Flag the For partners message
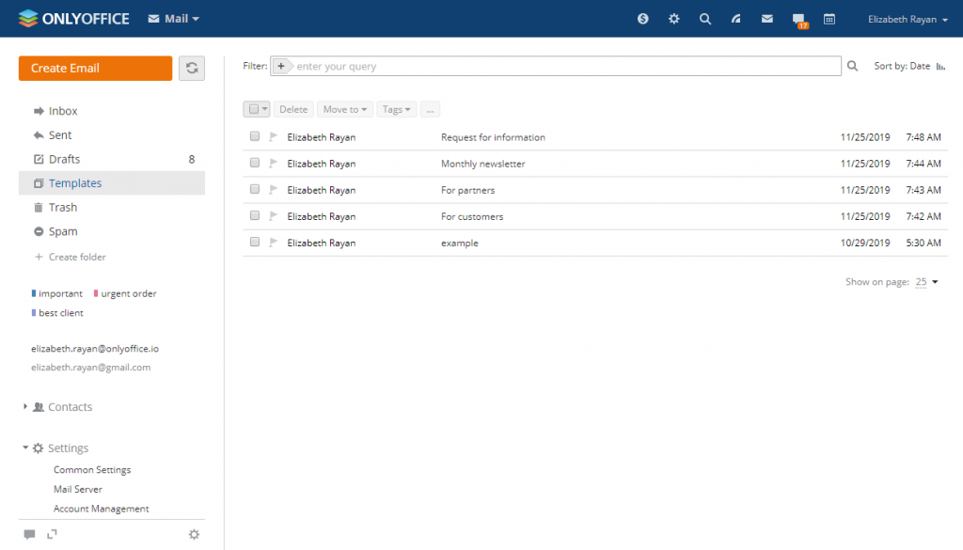This screenshot has height=550, width=963. (274, 190)
